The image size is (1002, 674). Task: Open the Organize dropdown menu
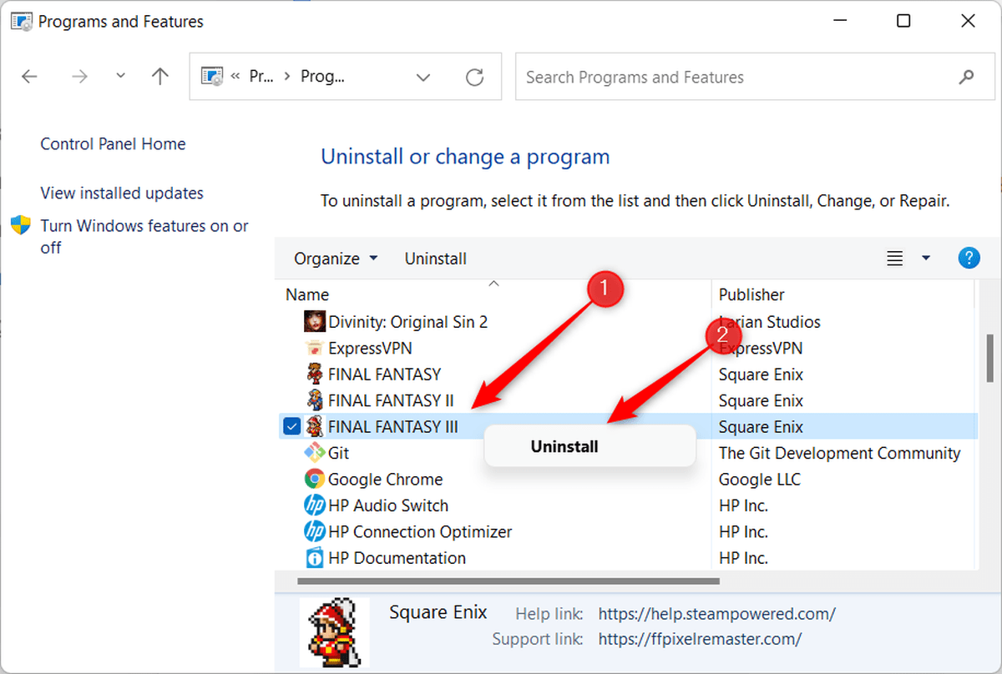click(x=336, y=259)
